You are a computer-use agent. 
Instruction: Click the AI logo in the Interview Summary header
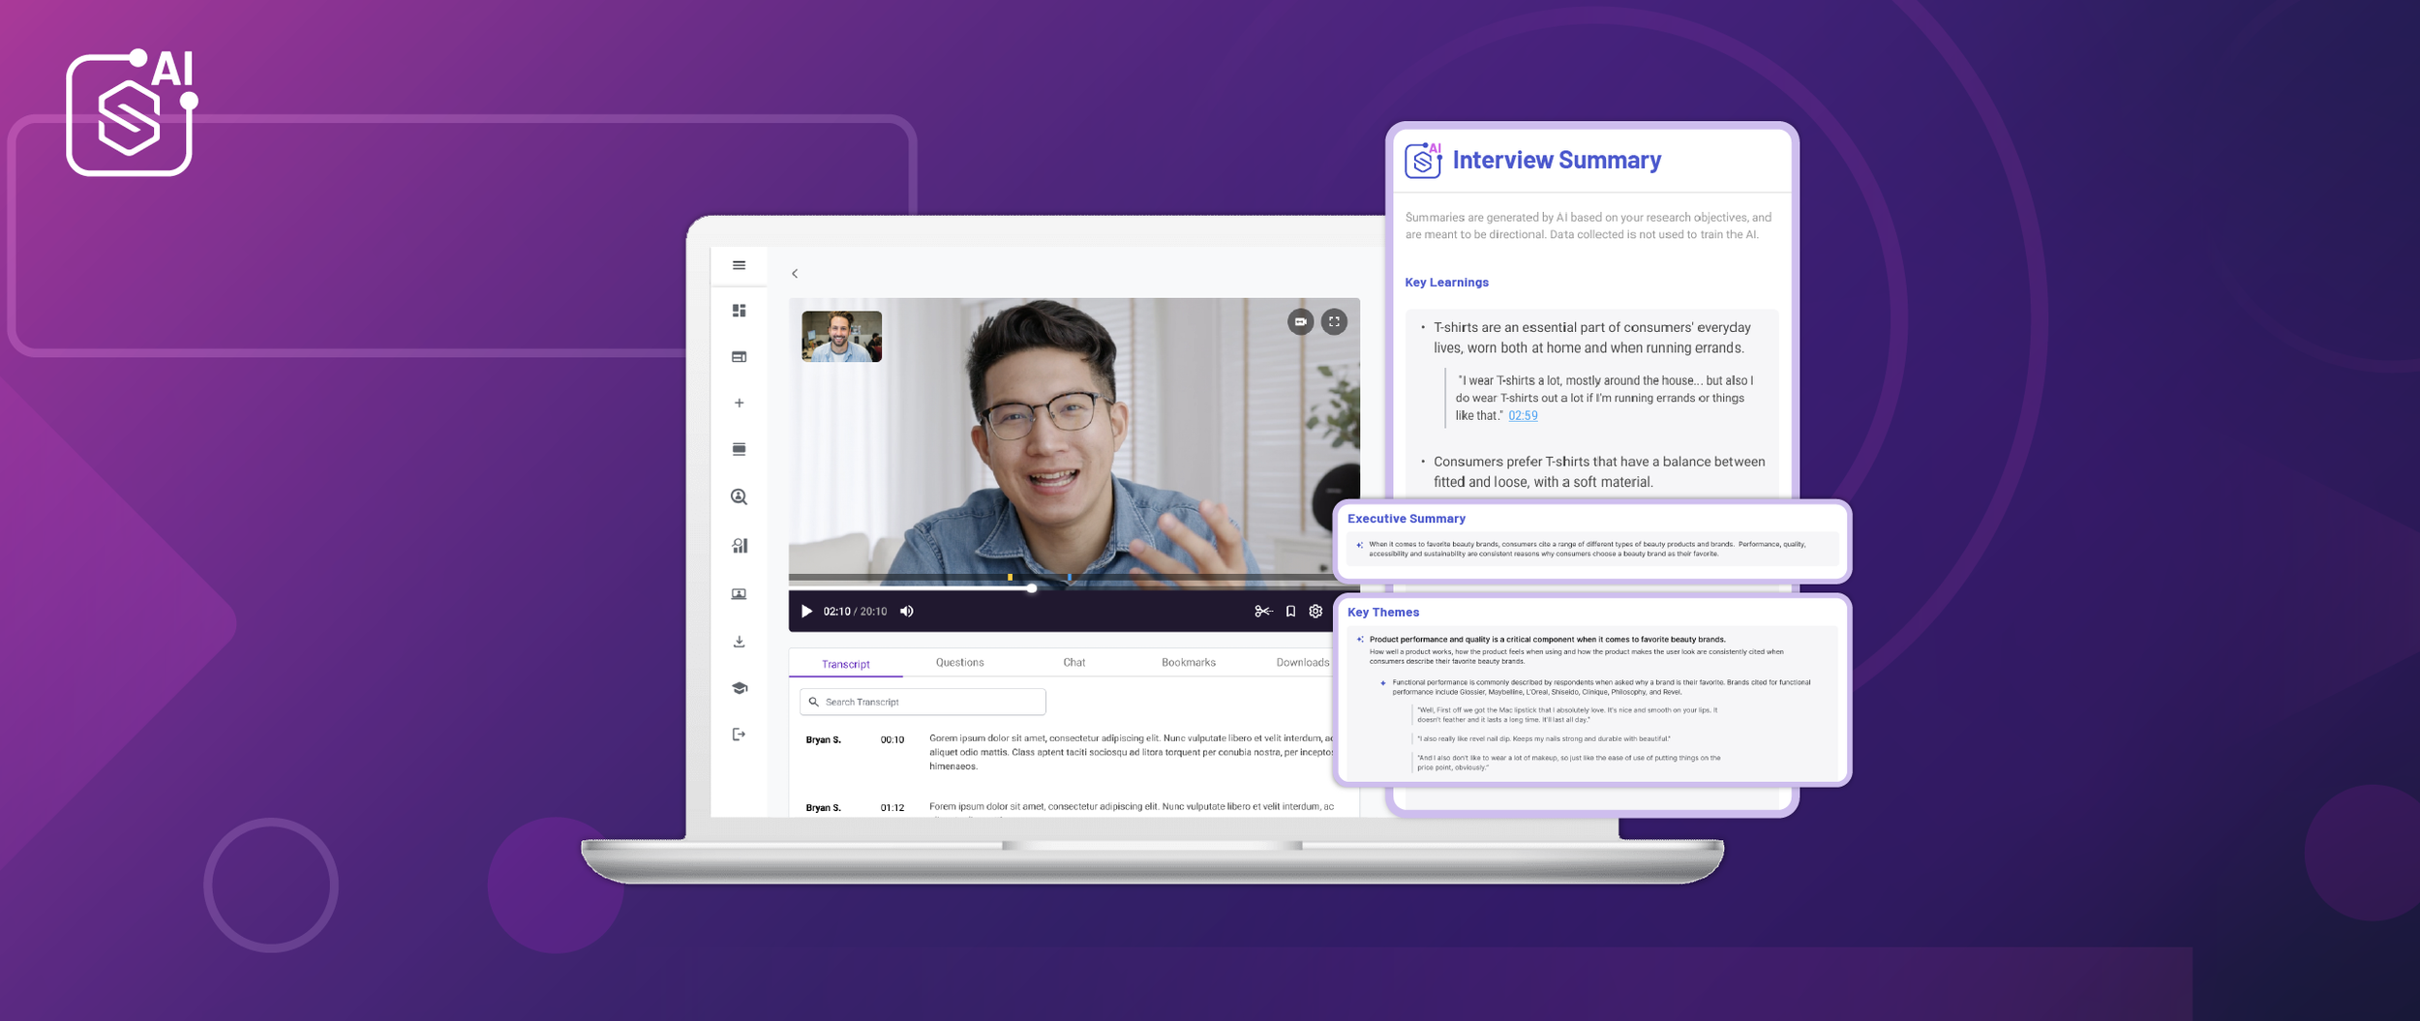[x=1423, y=160]
